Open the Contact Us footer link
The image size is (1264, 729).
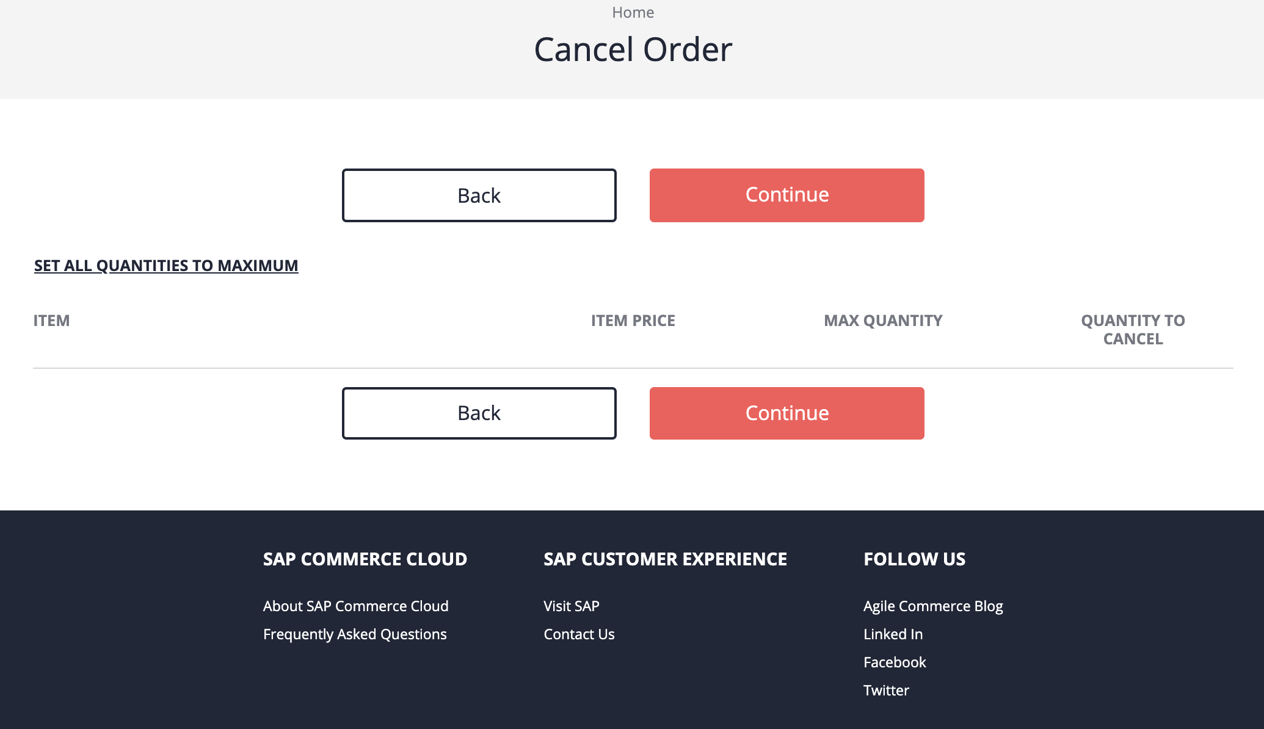tap(579, 634)
